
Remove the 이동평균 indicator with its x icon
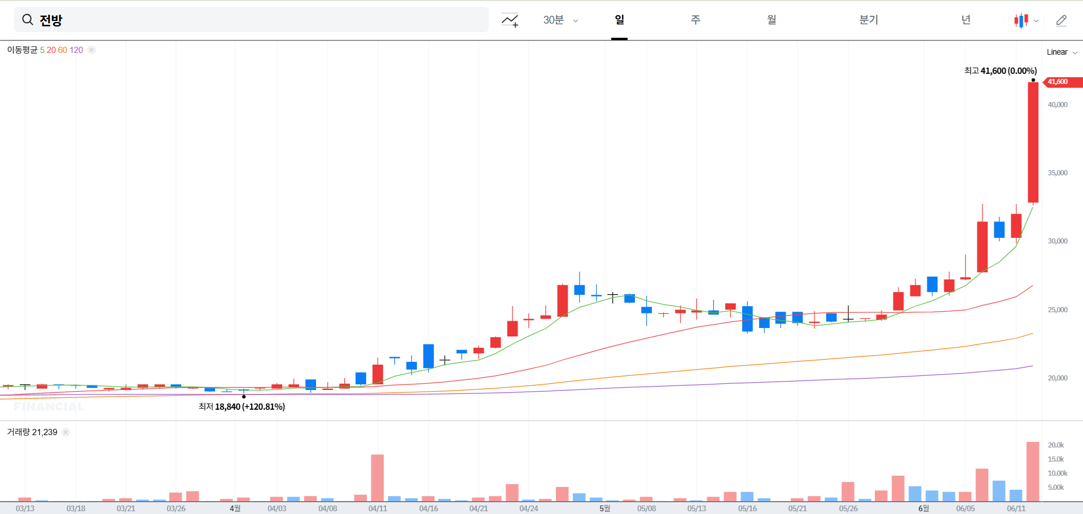pos(91,50)
